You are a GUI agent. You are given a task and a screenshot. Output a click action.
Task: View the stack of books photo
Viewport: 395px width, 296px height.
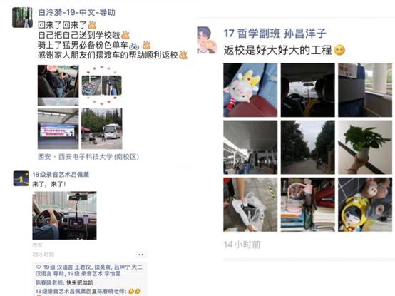307,204
